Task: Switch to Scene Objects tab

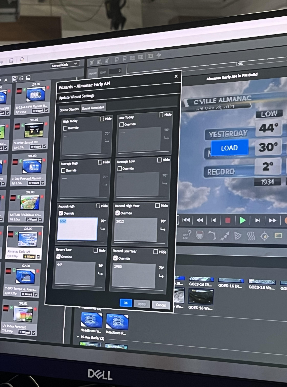Action: (69, 109)
